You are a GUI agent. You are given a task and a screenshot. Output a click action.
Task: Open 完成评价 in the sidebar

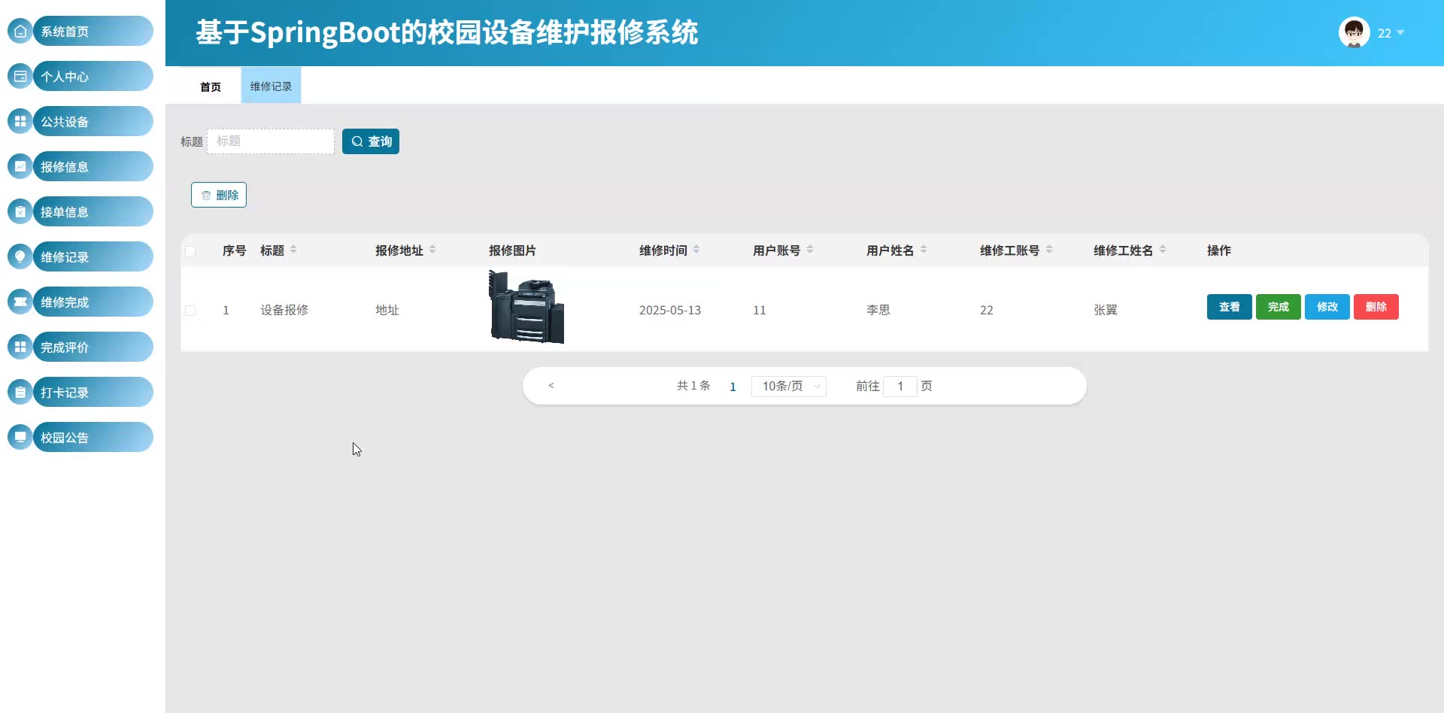tap(93, 347)
